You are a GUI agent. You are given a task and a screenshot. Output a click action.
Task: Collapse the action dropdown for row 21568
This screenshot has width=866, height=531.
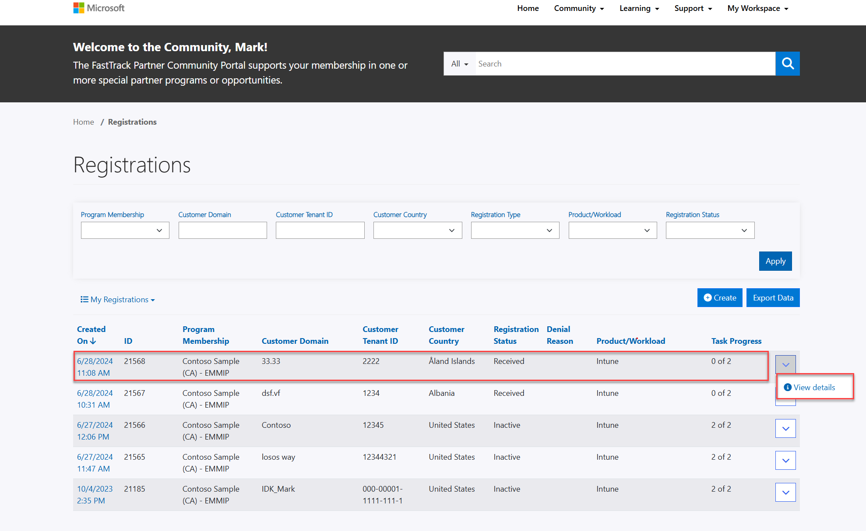785,365
